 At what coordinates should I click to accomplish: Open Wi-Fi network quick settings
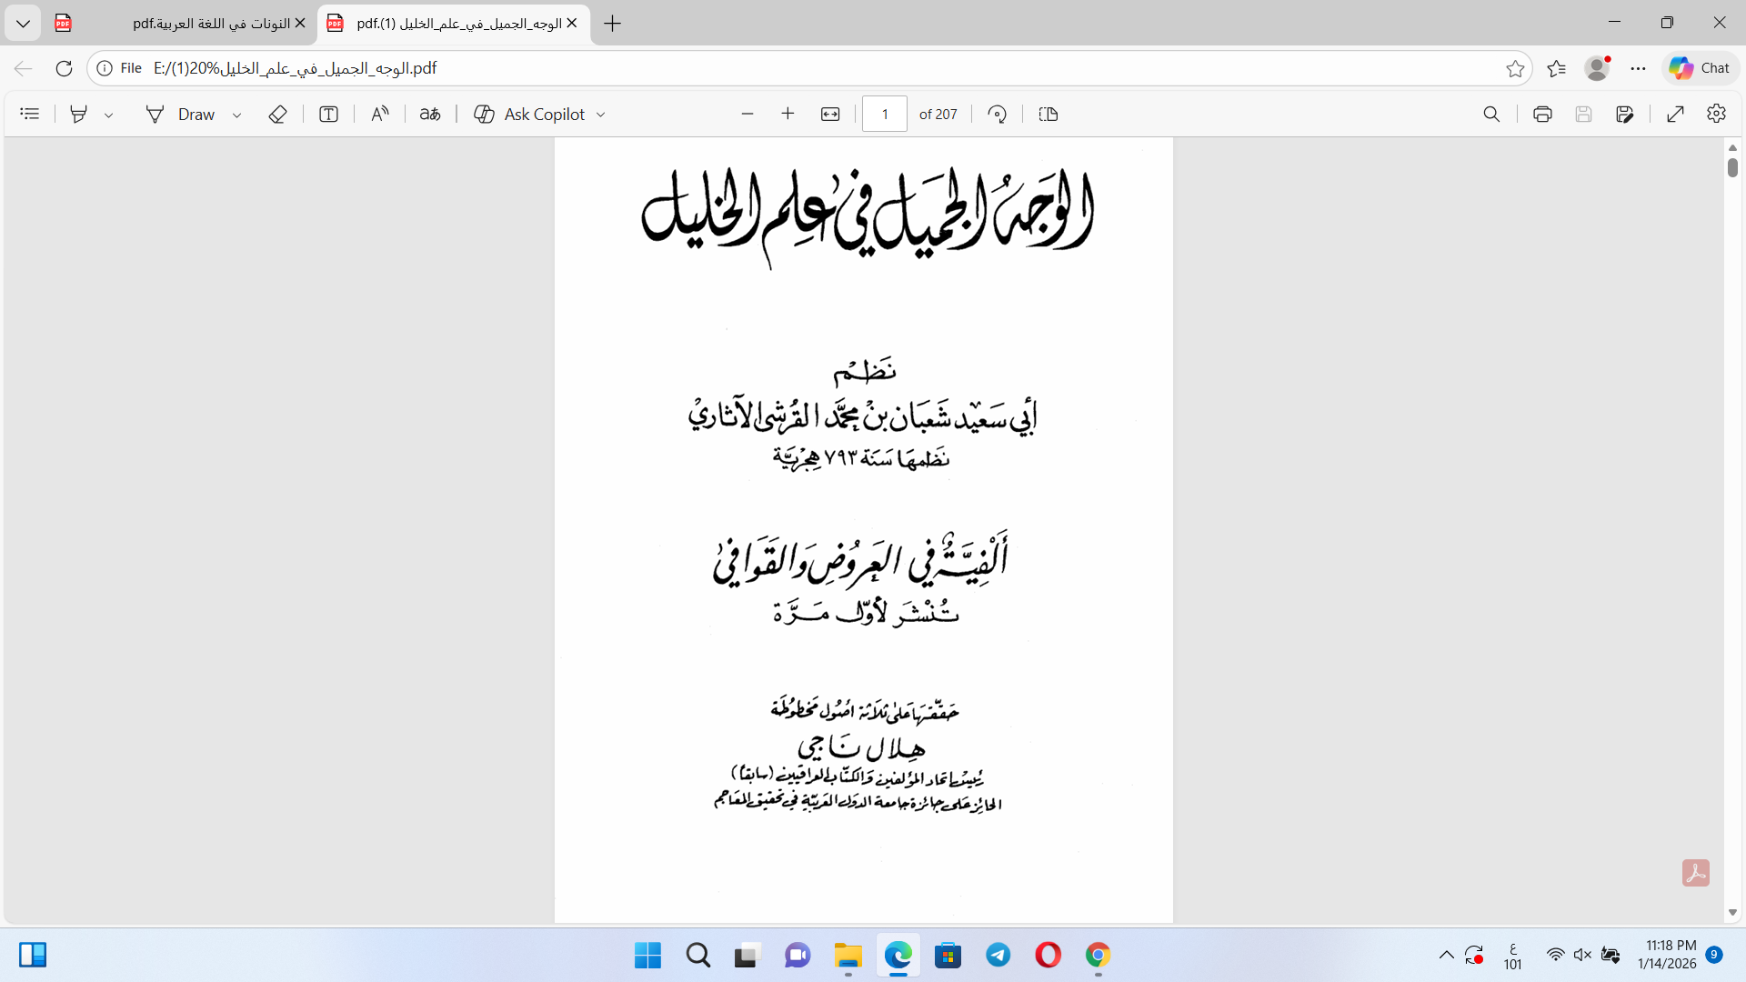coord(1556,955)
